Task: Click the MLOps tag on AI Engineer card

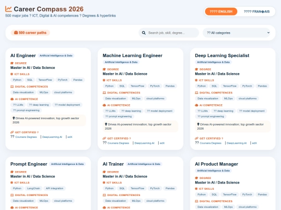Action: pos(44,92)
